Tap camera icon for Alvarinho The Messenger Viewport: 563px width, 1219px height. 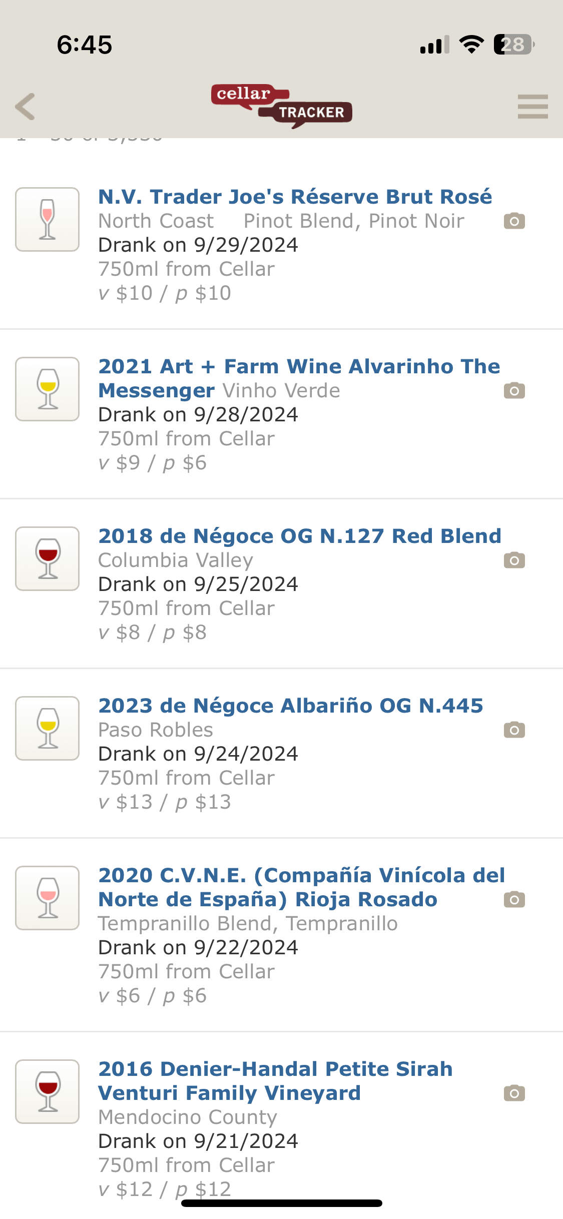514,390
